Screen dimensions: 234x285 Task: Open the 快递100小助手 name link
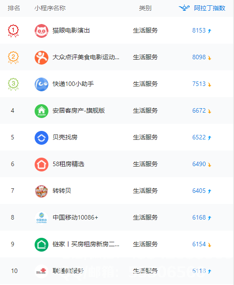[x=73, y=84]
